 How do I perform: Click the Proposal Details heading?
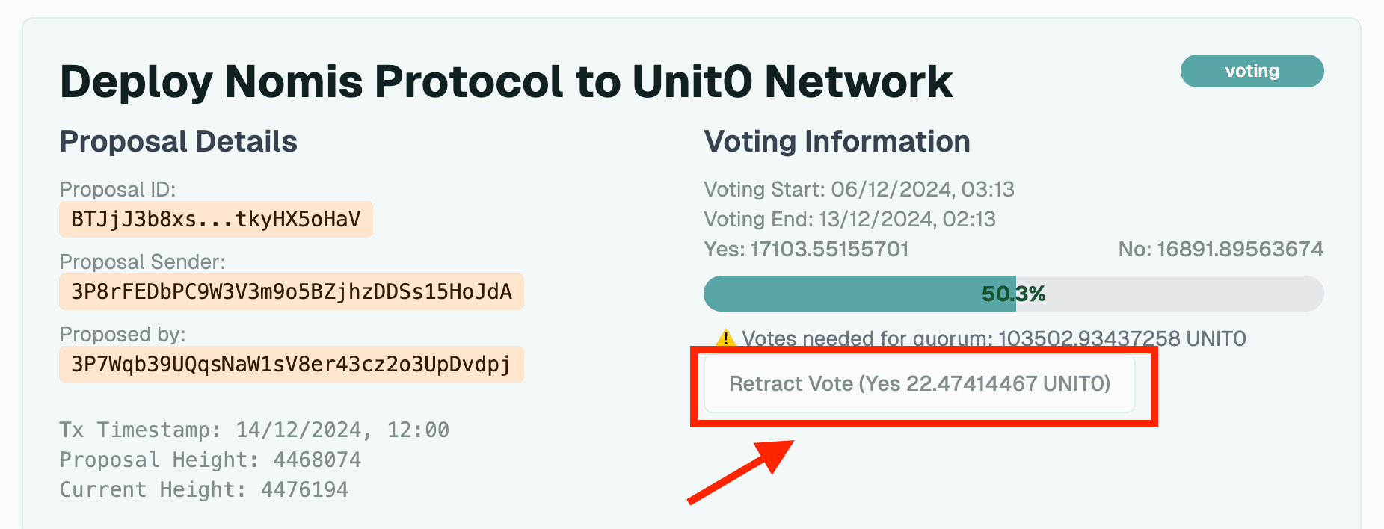tap(179, 141)
